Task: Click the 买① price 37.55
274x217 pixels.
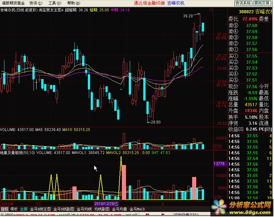Action: click(252, 56)
